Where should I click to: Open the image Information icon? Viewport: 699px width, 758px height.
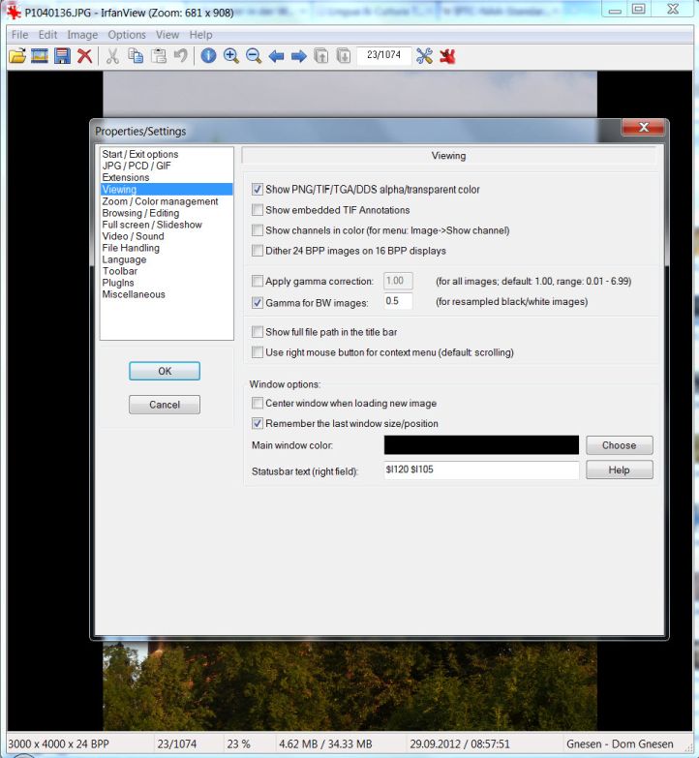click(208, 56)
